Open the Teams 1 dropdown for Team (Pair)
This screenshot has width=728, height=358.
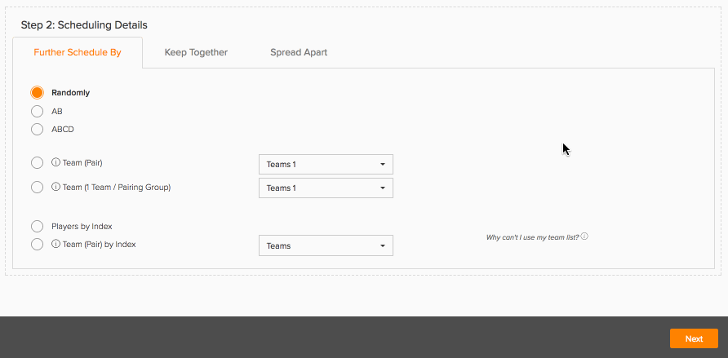[x=326, y=164]
